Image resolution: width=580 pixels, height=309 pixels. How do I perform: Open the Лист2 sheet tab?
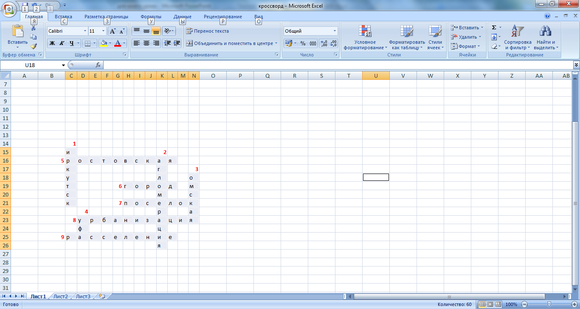tap(60, 296)
